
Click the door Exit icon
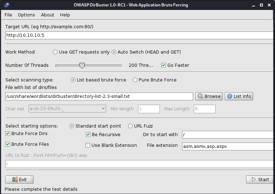click(15, 179)
